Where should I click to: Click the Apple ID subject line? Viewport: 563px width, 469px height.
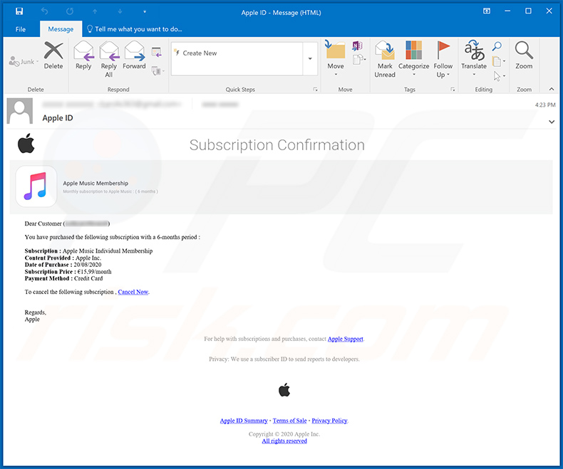click(58, 118)
